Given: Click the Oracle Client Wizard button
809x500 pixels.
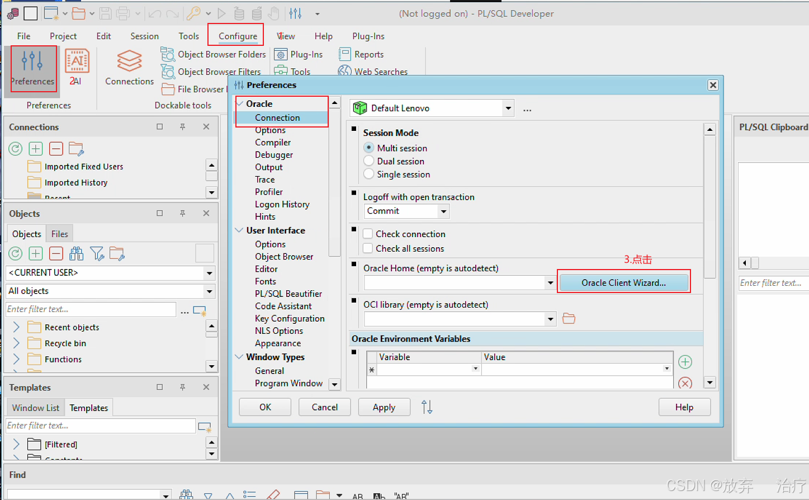Looking at the screenshot, I should [623, 283].
